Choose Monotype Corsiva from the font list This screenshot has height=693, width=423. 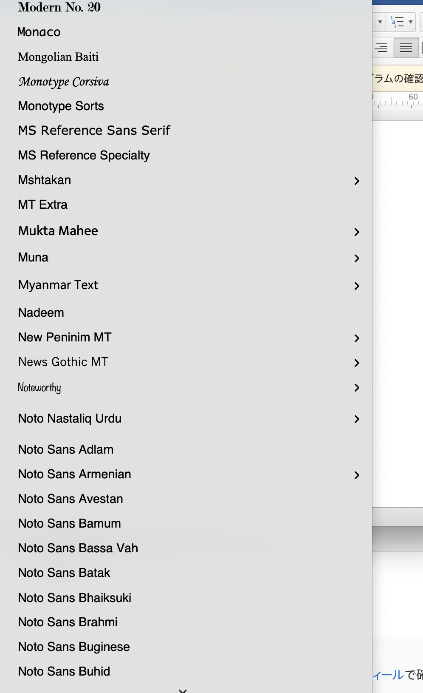(64, 82)
